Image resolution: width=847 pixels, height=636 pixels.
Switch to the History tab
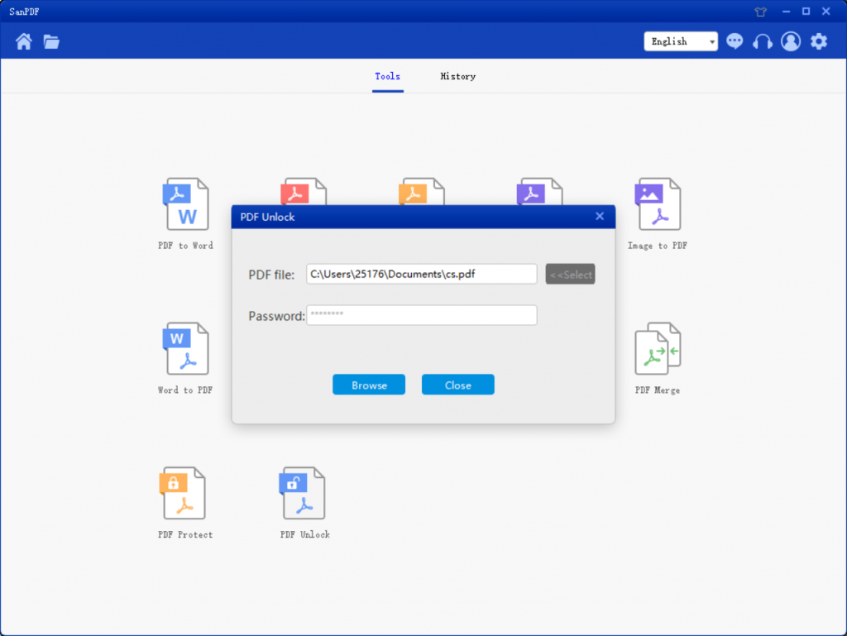457,76
